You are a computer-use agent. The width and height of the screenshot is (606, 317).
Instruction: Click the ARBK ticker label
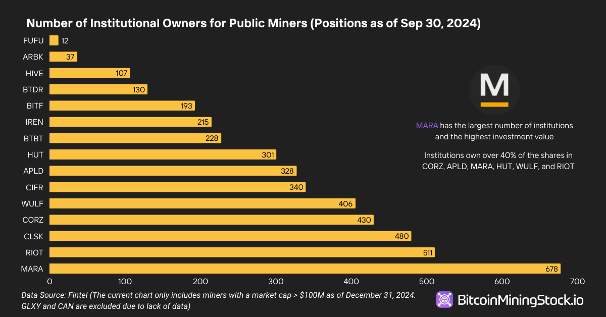point(33,57)
